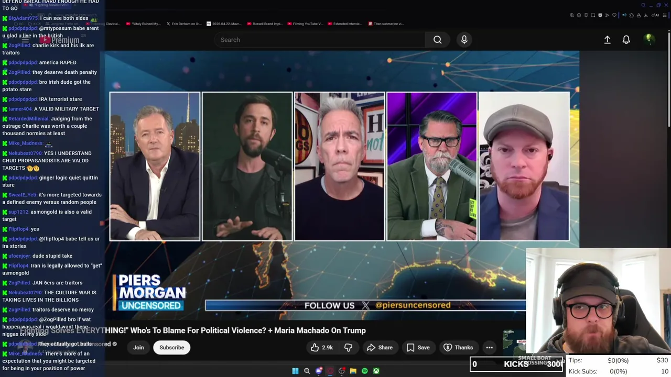
Task: Open the "Erin Derham on X" bookmark tab
Action: click(x=184, y=24)
